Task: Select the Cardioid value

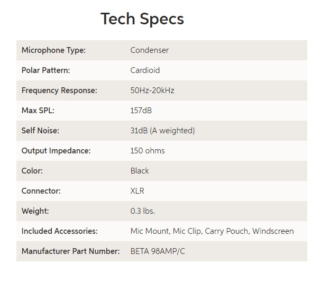Action: click(145, 70)
